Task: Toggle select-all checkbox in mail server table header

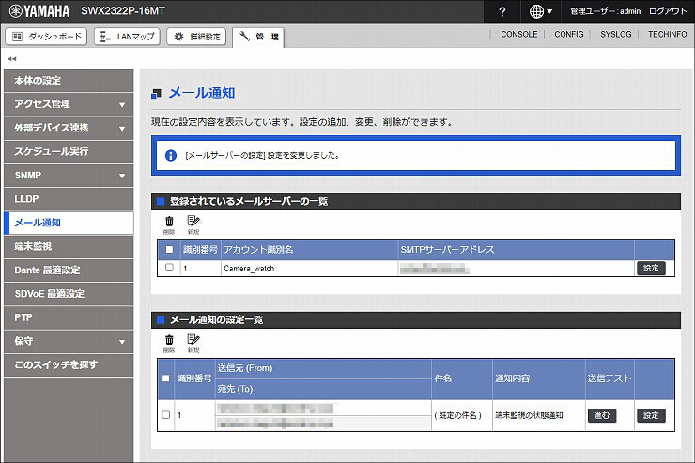Action: pos(169,250)
